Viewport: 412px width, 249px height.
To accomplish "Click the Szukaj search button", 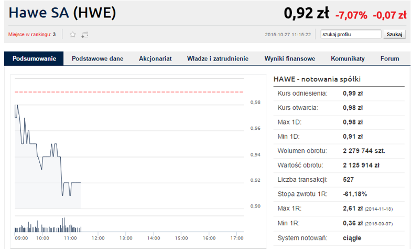I will pyautogui.click(x=394, y=34).
